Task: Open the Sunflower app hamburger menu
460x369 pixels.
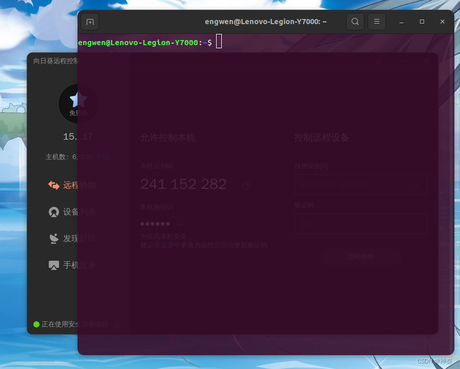Action: (x=378, y=61)
